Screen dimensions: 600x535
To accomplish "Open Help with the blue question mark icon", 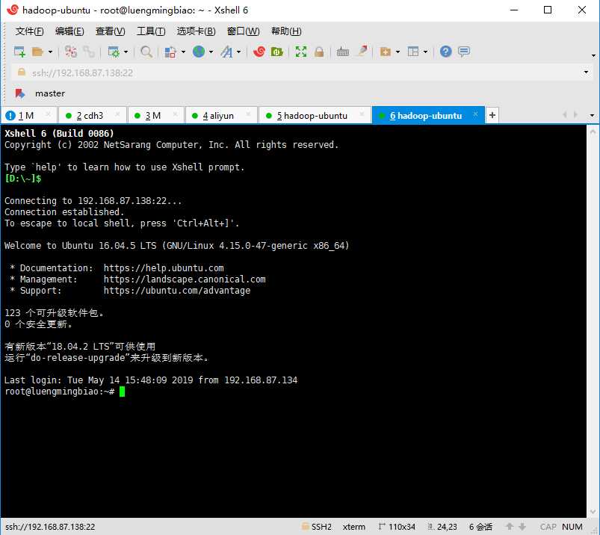I will coord(446,52).
